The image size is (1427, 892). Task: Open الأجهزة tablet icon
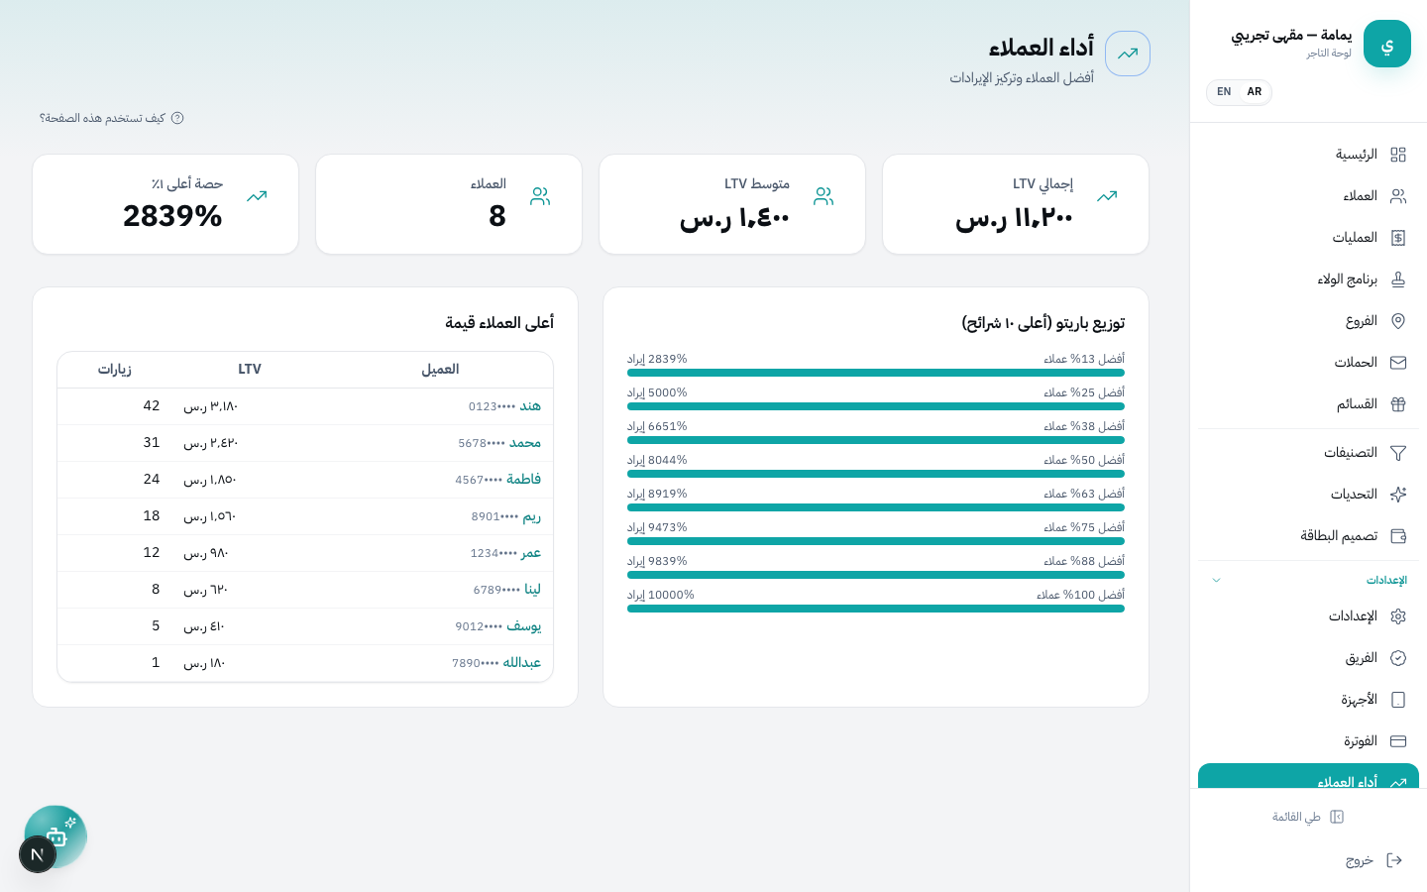coord(1398,700)
